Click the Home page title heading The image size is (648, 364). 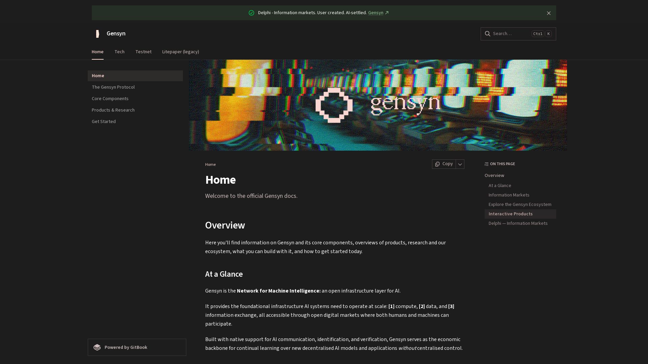click(x=220, y=180)
